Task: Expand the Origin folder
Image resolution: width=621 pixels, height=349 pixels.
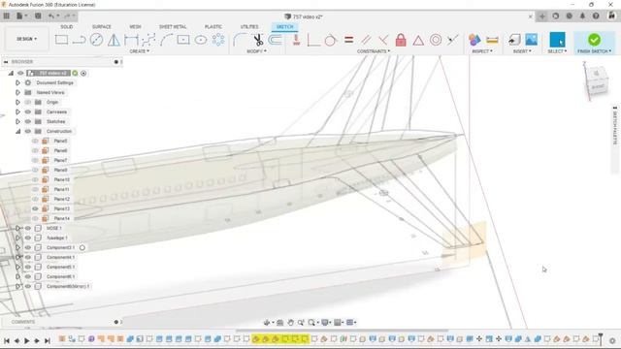Action: coord(17,102)
